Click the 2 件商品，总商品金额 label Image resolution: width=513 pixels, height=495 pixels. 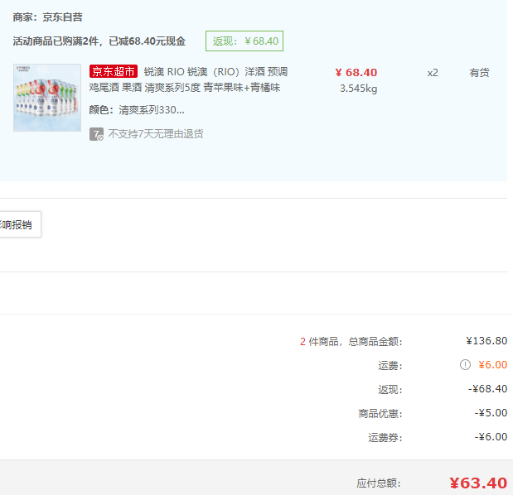coord(351,342)
